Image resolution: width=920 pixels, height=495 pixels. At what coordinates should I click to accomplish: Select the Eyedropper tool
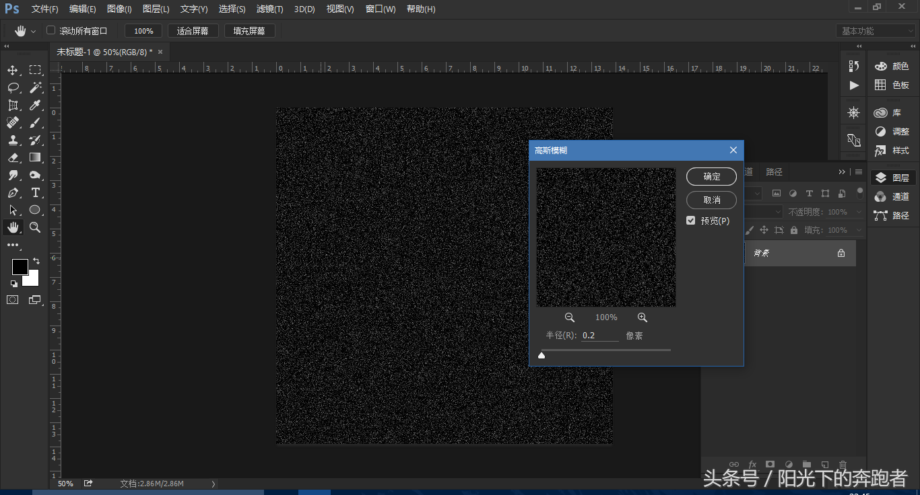(x=35, y=105)
